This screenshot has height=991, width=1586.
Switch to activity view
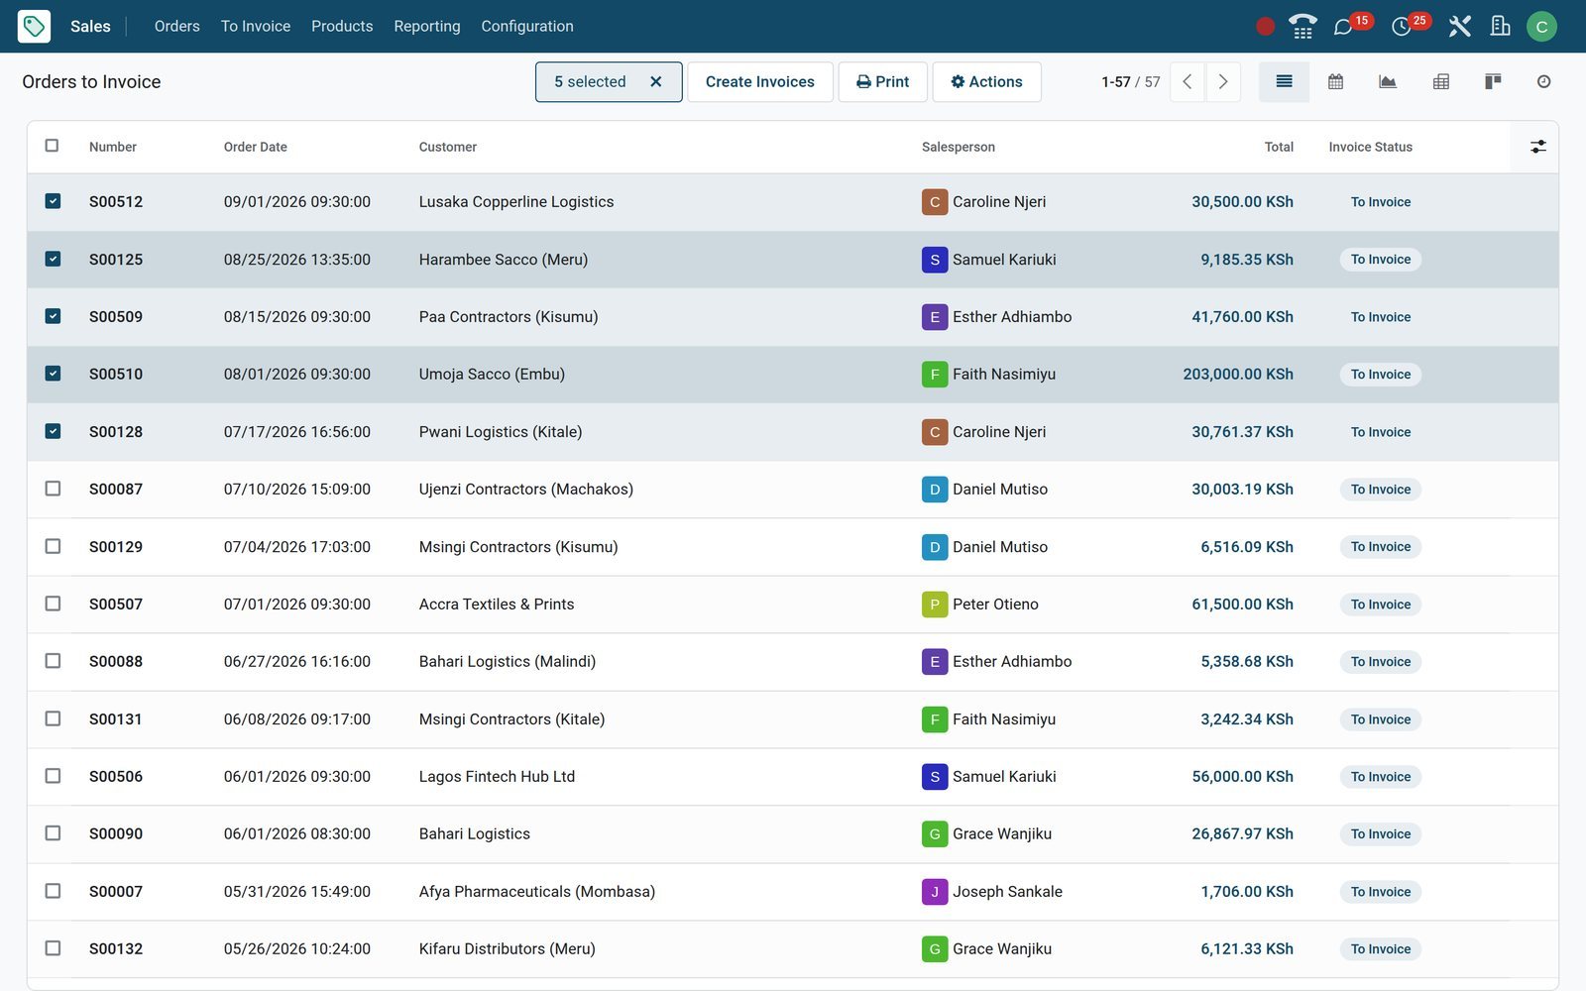pyautogui.click(x=1543, y=82)
